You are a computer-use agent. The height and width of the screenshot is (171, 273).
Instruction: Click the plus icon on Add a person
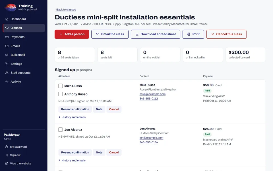(61, 34)
